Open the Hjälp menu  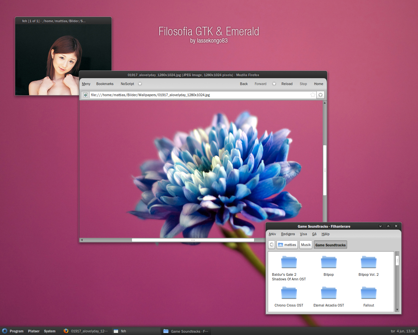pyautogui.click(x=326, y=234)
